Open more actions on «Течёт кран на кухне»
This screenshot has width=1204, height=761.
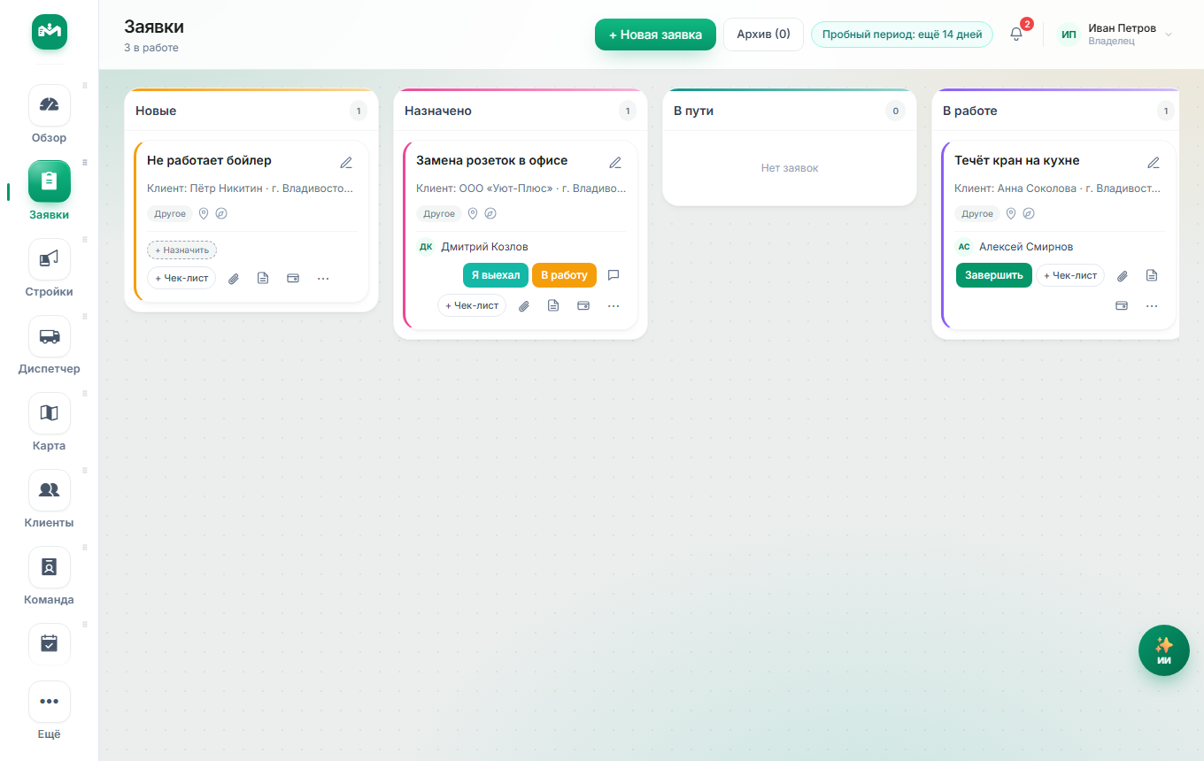[x=1152, y=305]
